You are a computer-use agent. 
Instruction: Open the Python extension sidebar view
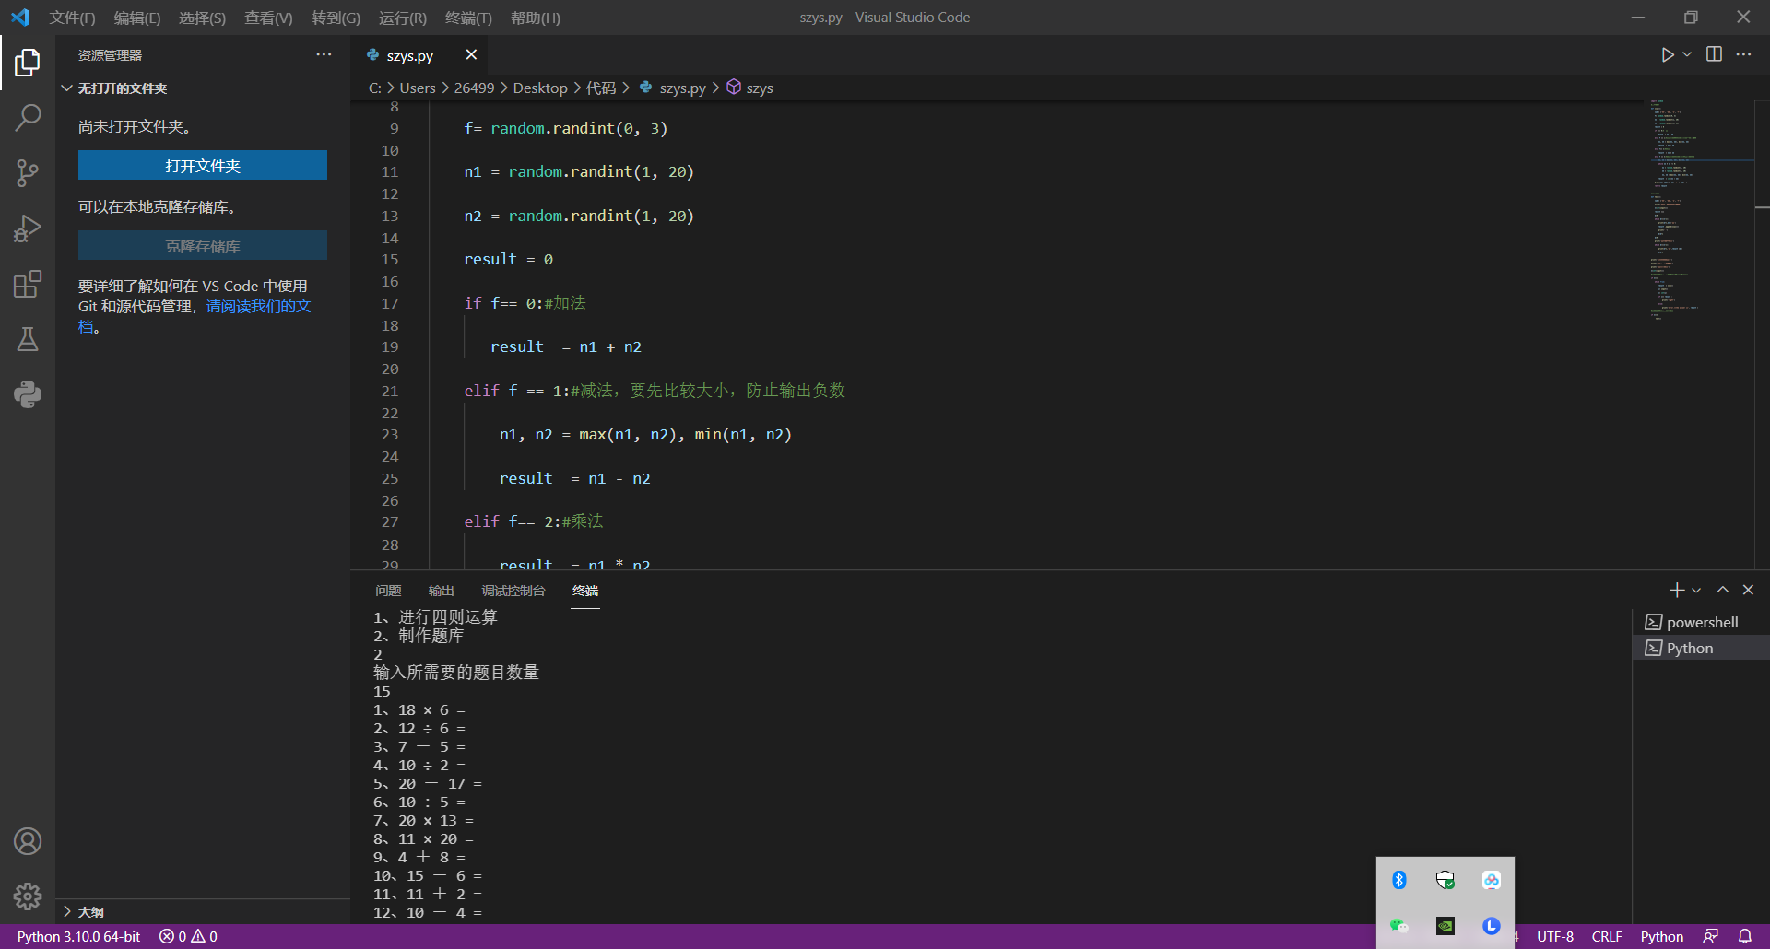tap(28, 394)
